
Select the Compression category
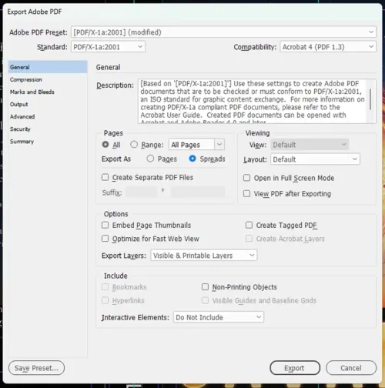click(26, 79)
